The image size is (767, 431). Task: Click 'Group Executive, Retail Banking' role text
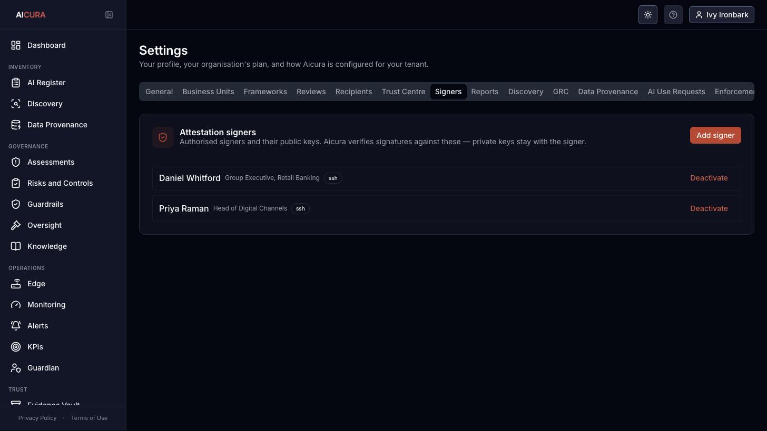click(x=272, y=178)
